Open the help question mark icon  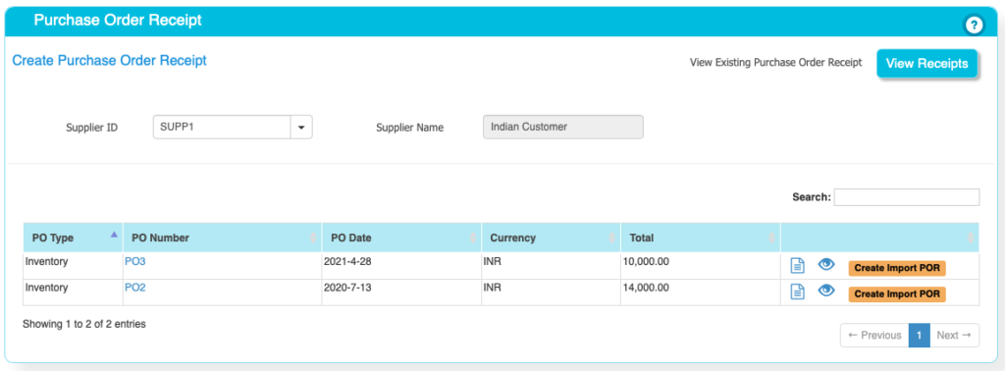[x=974, y=25]
